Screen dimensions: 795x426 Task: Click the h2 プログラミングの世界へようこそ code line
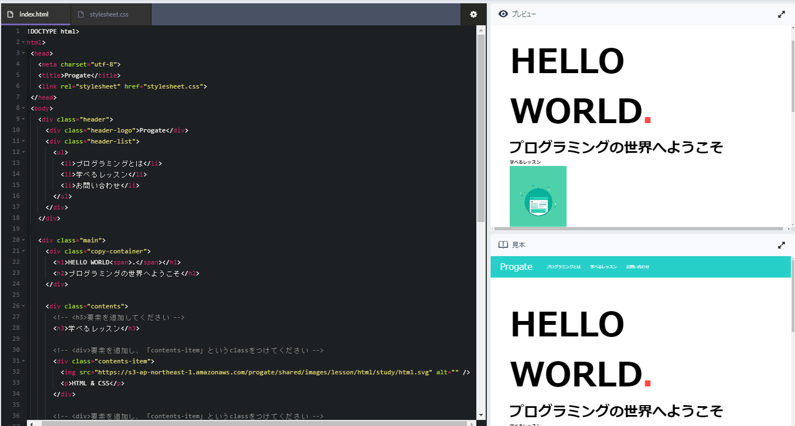(126, 273)
